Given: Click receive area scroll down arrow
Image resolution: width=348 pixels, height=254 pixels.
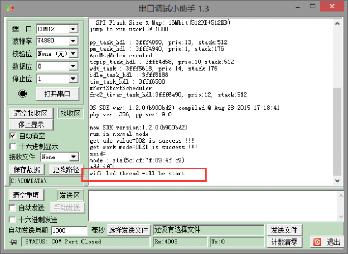Looking at the screenshot, I should click(x=337, y=180).
